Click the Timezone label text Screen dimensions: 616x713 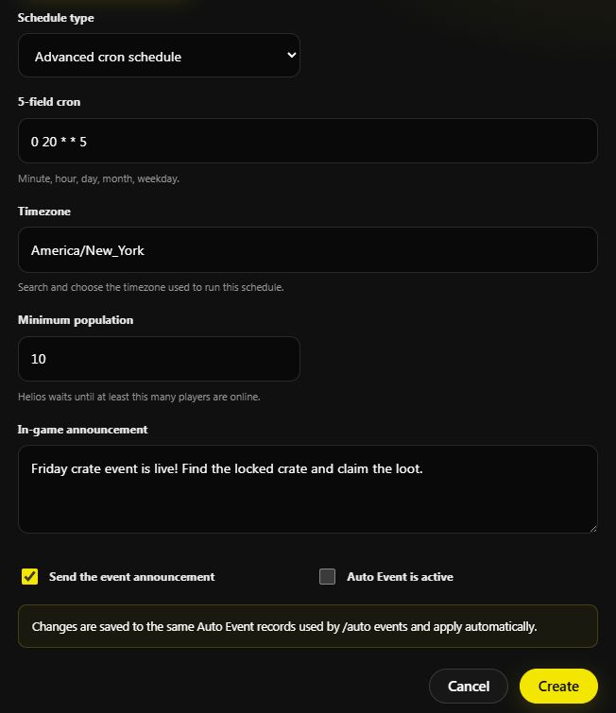click(44, 212)
